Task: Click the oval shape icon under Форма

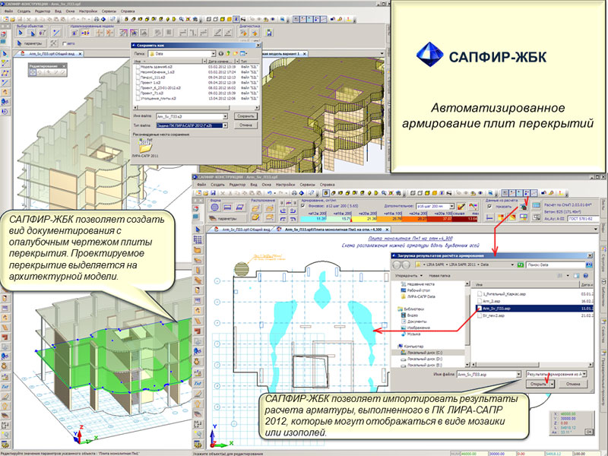Action: (x=215, y=206)
